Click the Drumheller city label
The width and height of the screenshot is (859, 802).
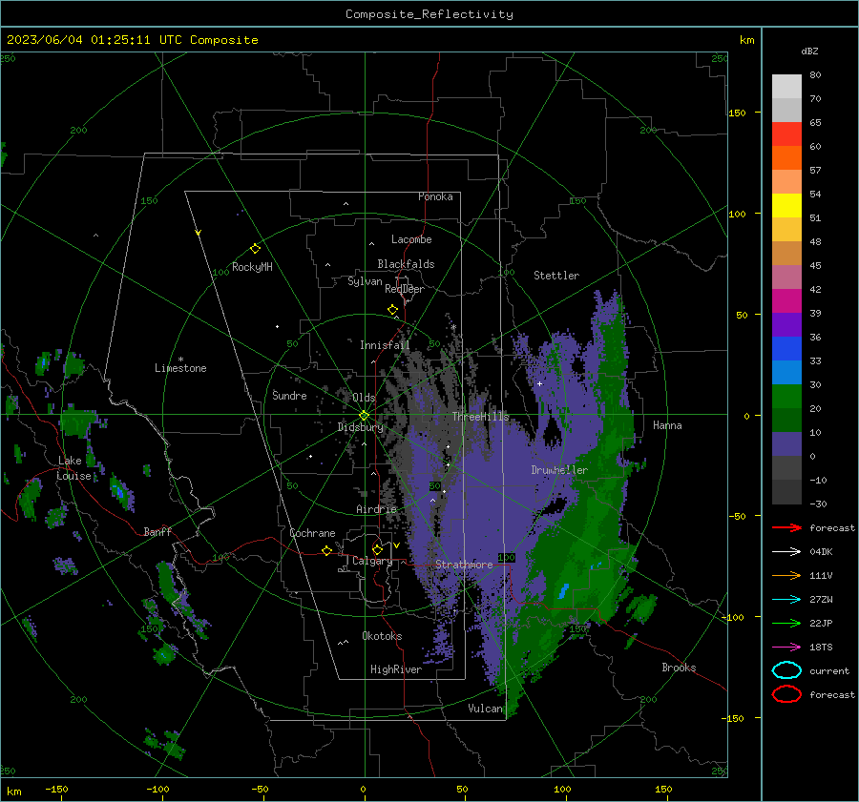[559, 470]
